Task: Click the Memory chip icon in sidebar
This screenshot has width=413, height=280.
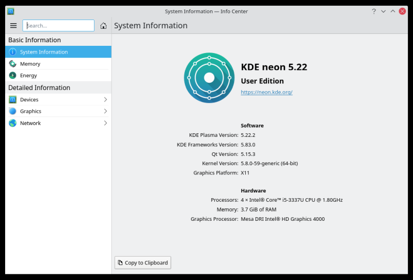Action: tap(13, 64)
